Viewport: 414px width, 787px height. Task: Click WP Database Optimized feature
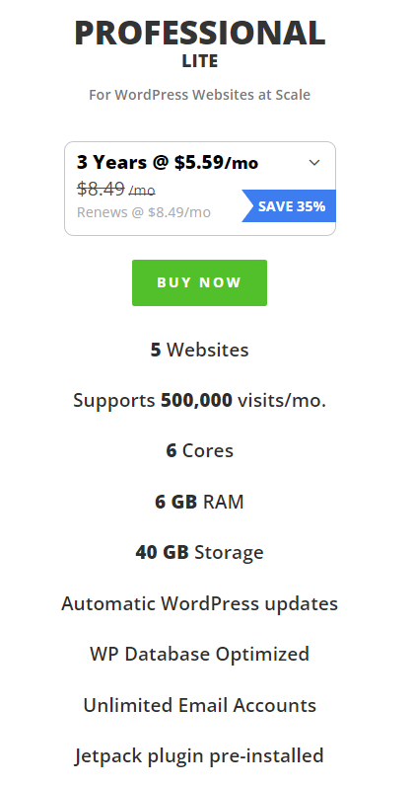[199, 654]
